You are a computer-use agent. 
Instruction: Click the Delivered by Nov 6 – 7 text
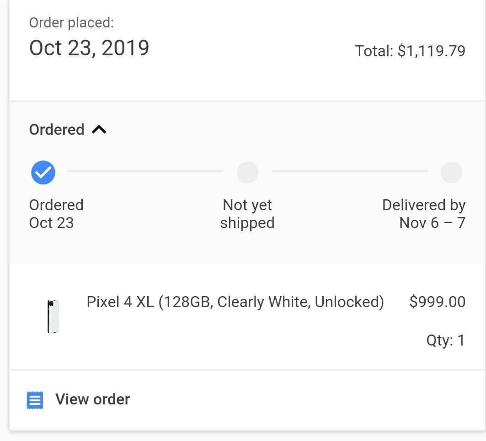click(424, 214)
